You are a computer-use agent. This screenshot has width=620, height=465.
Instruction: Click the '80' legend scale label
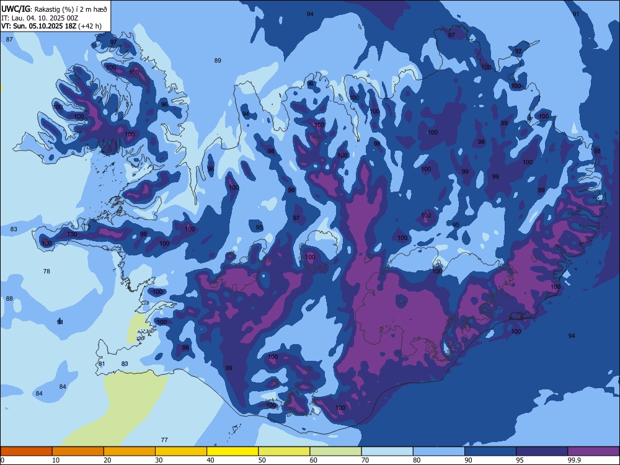(x=417, y=460)
